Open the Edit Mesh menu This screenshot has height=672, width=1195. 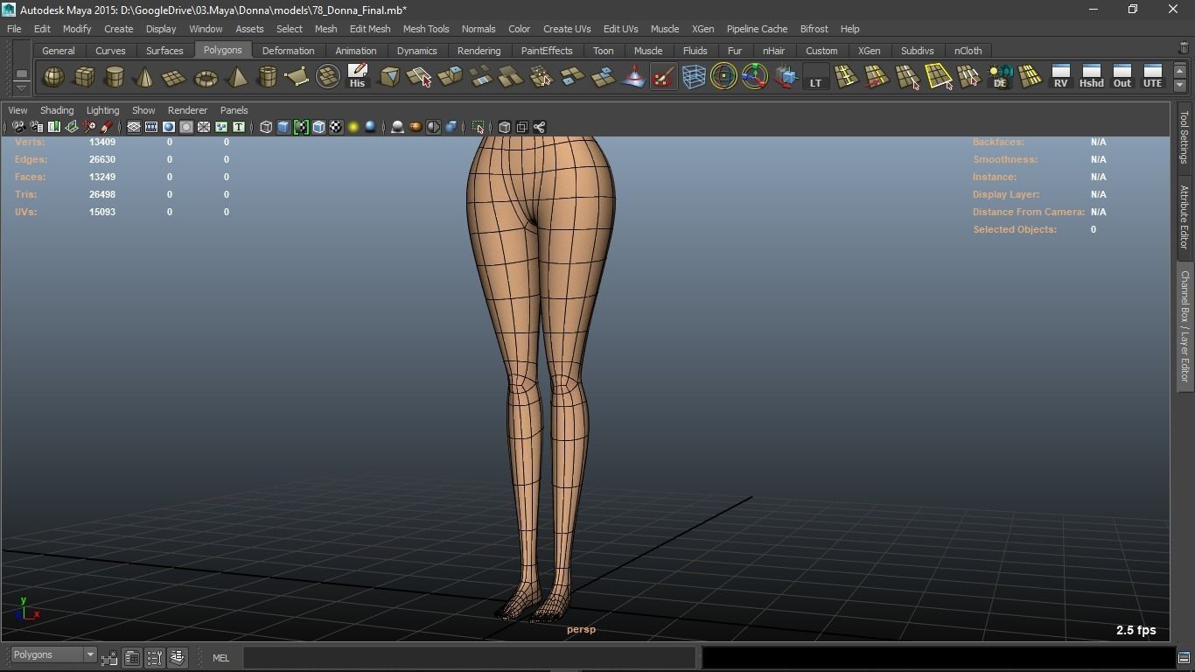pyautogui.click(x=370, y=29)
